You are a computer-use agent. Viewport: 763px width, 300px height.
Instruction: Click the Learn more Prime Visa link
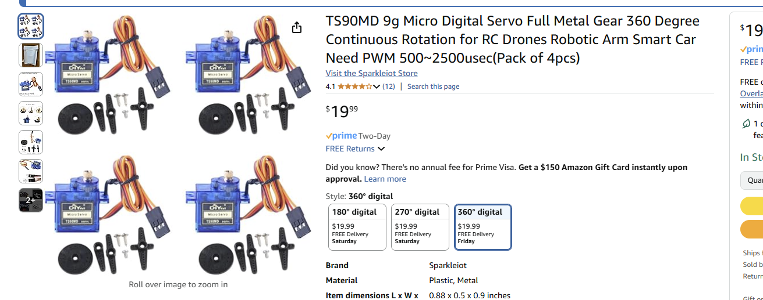pos(385,179)
